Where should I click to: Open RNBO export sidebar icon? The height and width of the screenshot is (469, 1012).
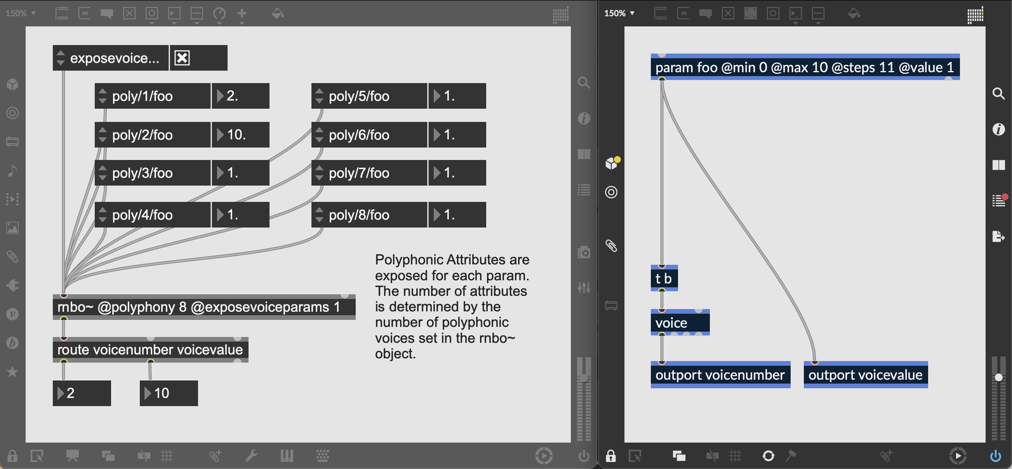point(998,236)
